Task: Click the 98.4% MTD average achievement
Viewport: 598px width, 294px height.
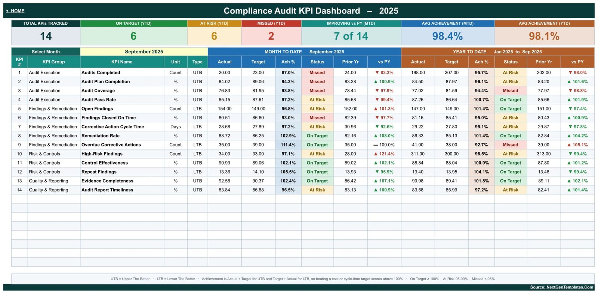Action: coord(447,36)
